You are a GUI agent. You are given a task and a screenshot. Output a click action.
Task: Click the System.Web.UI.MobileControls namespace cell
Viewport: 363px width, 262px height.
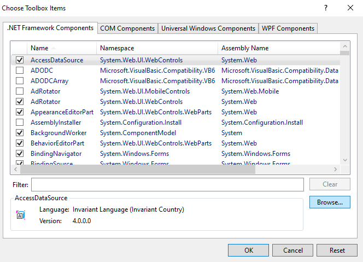click(x=145, y=91)
